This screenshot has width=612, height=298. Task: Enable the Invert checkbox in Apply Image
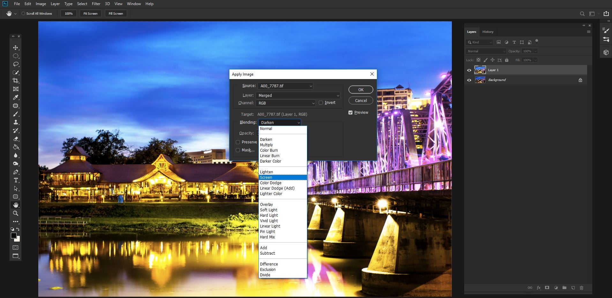(321, 103)
